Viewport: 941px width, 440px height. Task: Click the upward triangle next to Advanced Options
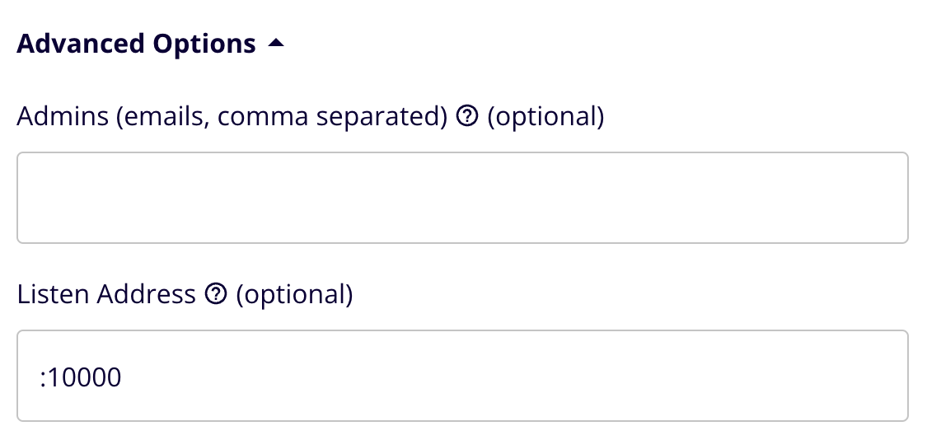(276, 44)
